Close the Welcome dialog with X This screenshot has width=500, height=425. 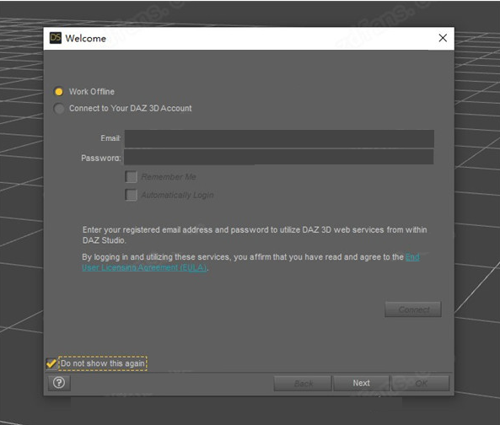(x=443, y=38)
